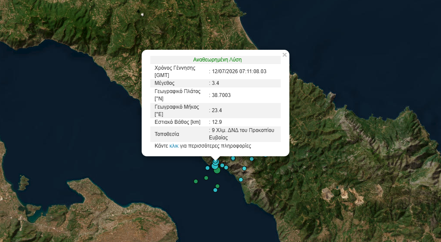
Task: Select the southernmost cyan marker on the coastline
Action: 241,180
